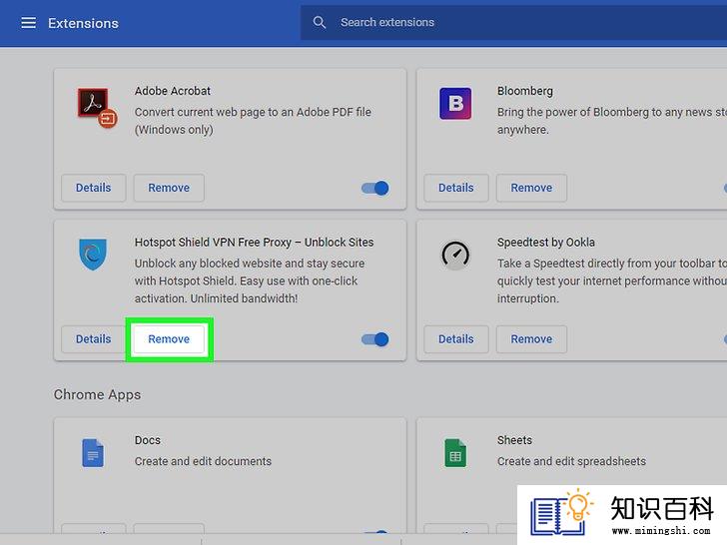Open Details for Adobe Acrobat
This screenshot has width=727, height=545.
[93, 188]
